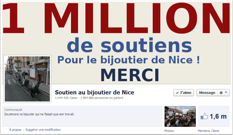Click the description text Soutenons ce bijoutier
The height and width of the screenshot is (135, 233).
coord(39,114)
